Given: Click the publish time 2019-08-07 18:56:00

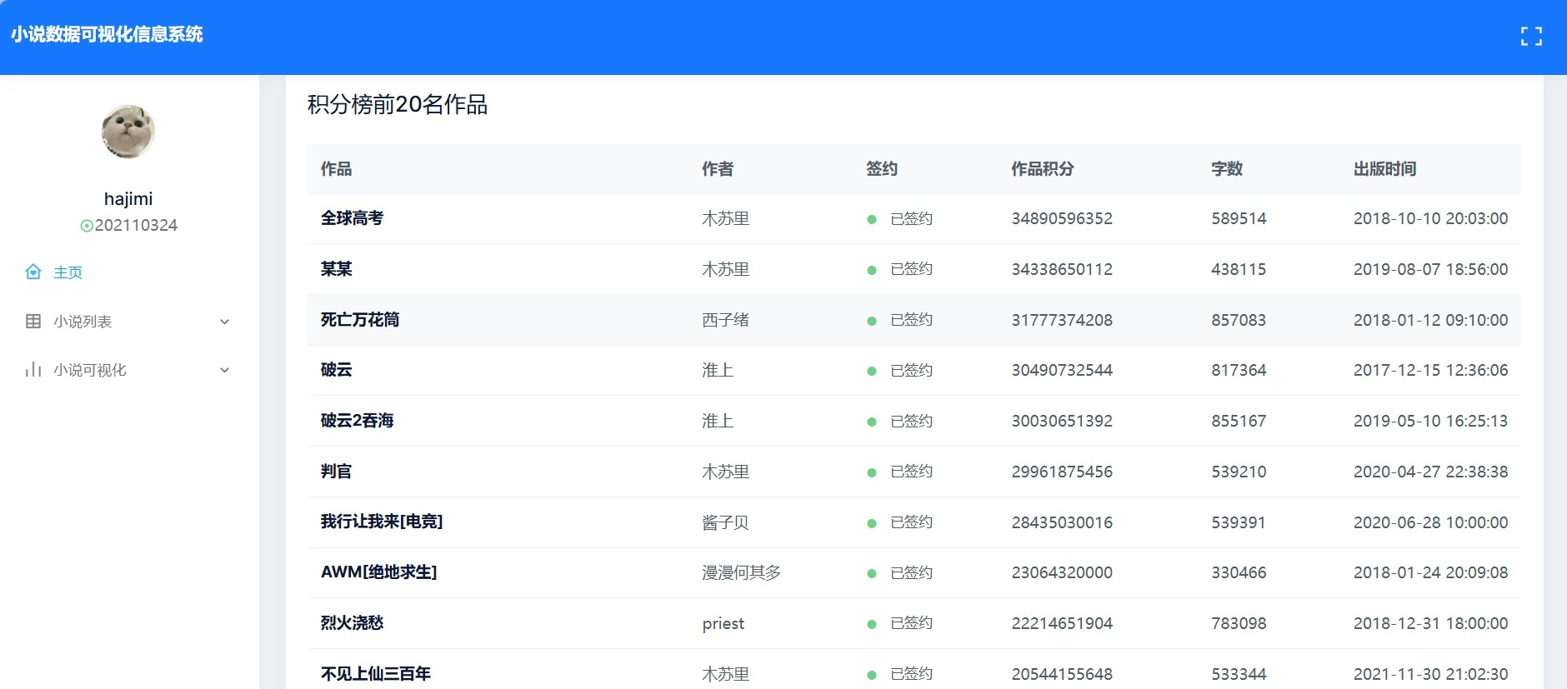Looking at the screenshot, I should pos(1431,269).
